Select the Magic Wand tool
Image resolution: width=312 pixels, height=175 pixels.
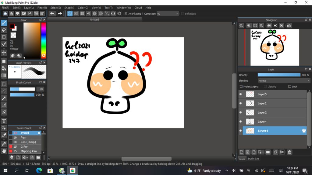pos(4,98)
